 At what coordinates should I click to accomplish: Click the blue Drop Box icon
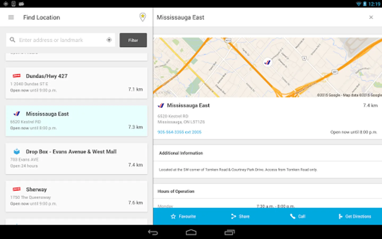pyautogui.click(x=17, y=151)
